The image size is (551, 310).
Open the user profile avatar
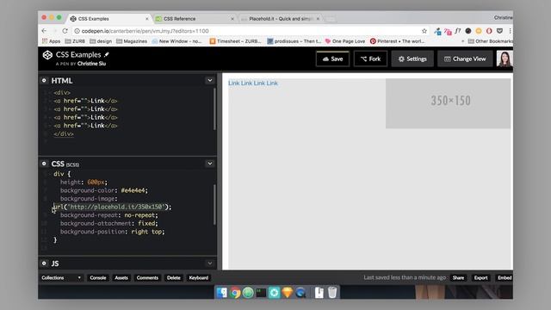pos(505,59)
